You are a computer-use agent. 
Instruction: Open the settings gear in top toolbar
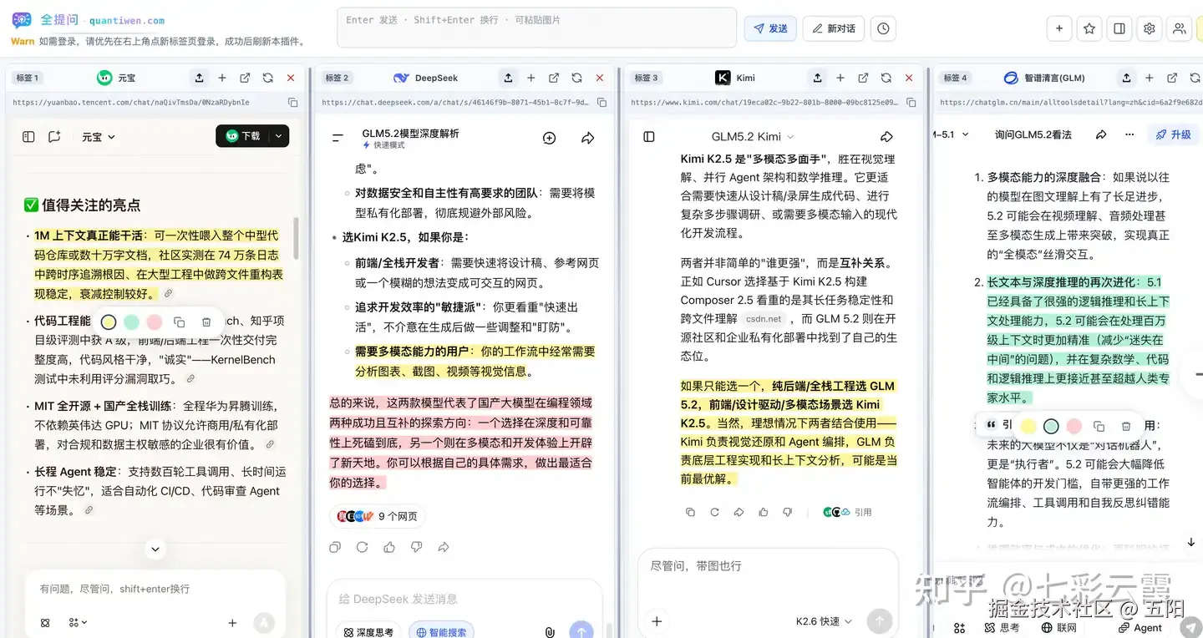click(1150, 28)
